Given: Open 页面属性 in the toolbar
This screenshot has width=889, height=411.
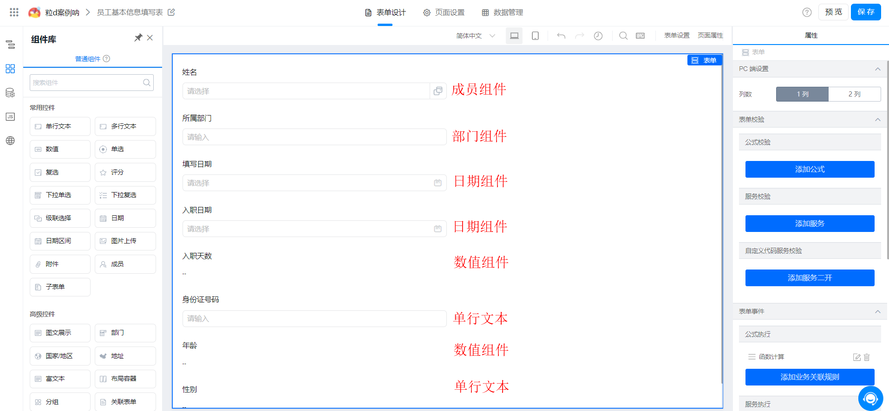Looking at the screenshot, I should click(710, 36).
